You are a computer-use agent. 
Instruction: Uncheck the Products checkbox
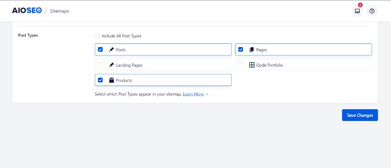100,80
